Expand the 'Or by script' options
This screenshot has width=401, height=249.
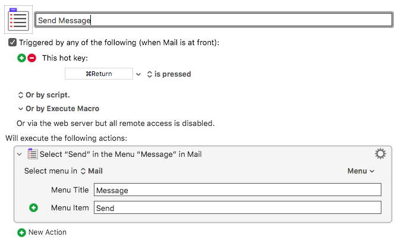44,95
